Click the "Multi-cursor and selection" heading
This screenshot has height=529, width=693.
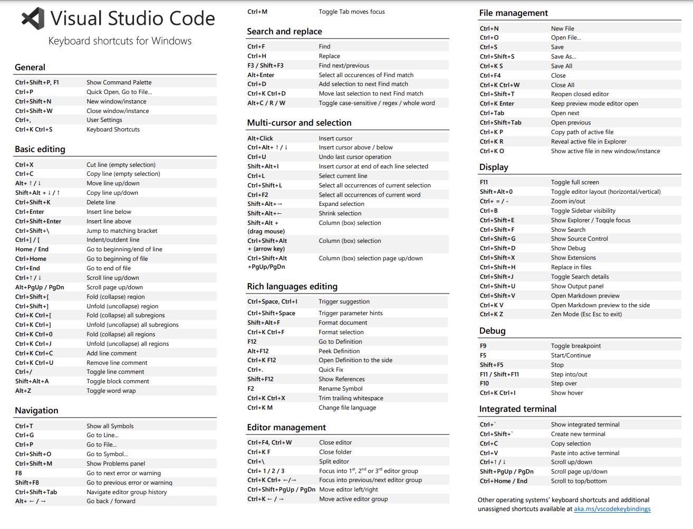(299, 123)
